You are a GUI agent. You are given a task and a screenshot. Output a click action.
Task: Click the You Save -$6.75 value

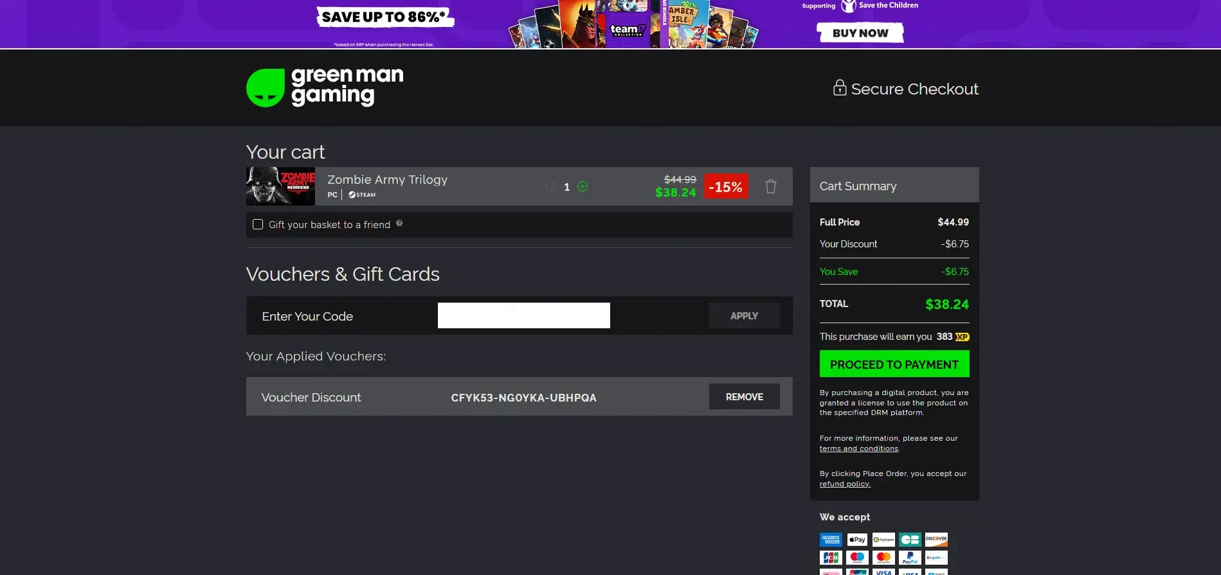[x=955, y=271]
